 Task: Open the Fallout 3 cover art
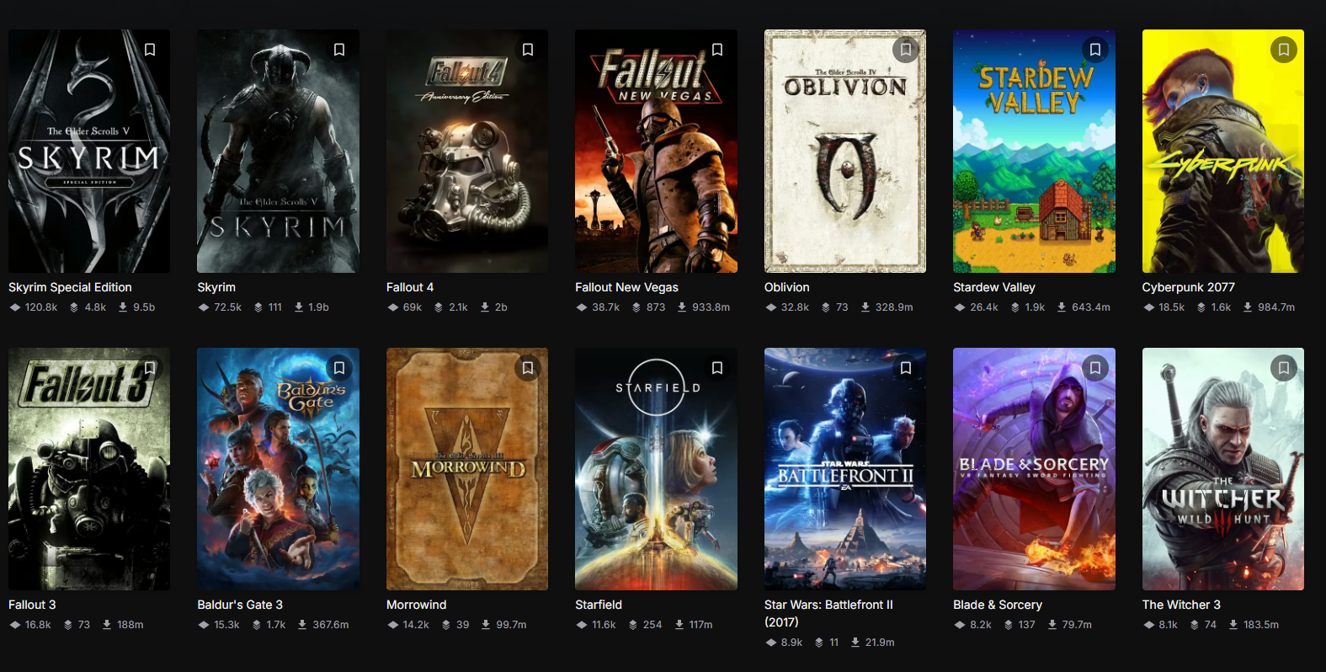(x=89, y=469)
